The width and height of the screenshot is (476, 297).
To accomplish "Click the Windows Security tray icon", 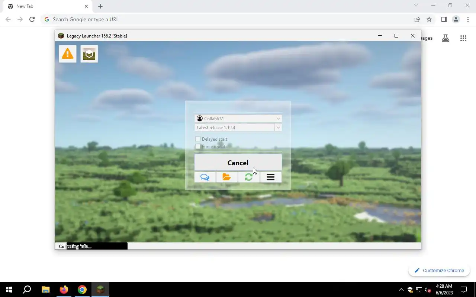I will point(410,290).
